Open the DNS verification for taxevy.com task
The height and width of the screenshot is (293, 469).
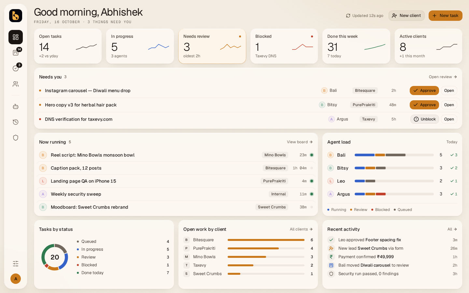pyautogui.click(x=449, y=119)
